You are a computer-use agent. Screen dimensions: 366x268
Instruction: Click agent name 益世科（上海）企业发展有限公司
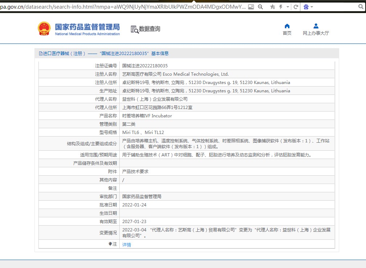[x=155, y=99]
